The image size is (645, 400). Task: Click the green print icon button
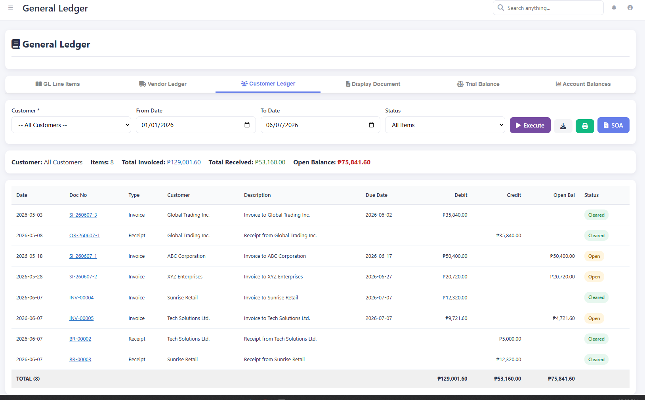585,126
